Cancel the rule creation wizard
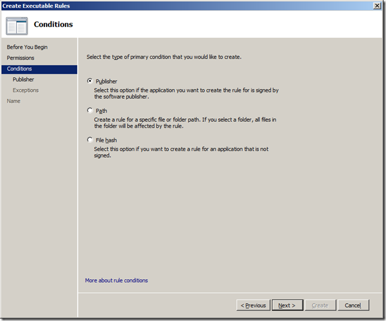Viewport: 386px width, 321px height. click(353, 305)
